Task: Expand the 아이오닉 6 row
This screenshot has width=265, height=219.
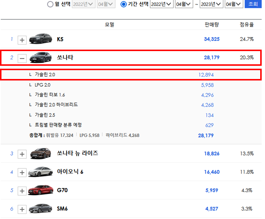Action: click(x=22, y=173)
